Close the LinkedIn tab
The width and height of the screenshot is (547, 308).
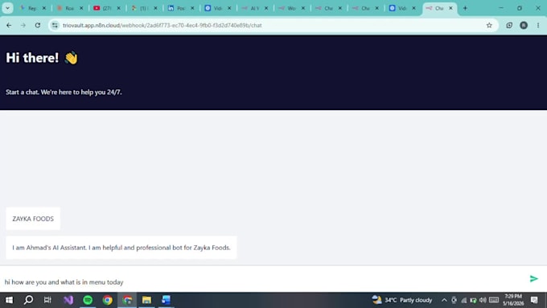(x=192, y=8)
